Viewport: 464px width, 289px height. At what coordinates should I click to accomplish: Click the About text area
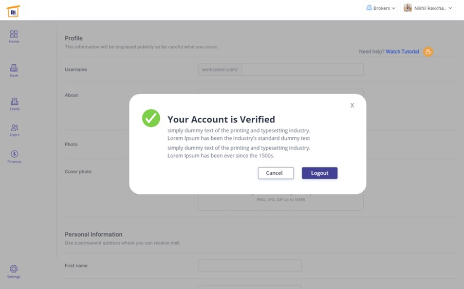281,92
